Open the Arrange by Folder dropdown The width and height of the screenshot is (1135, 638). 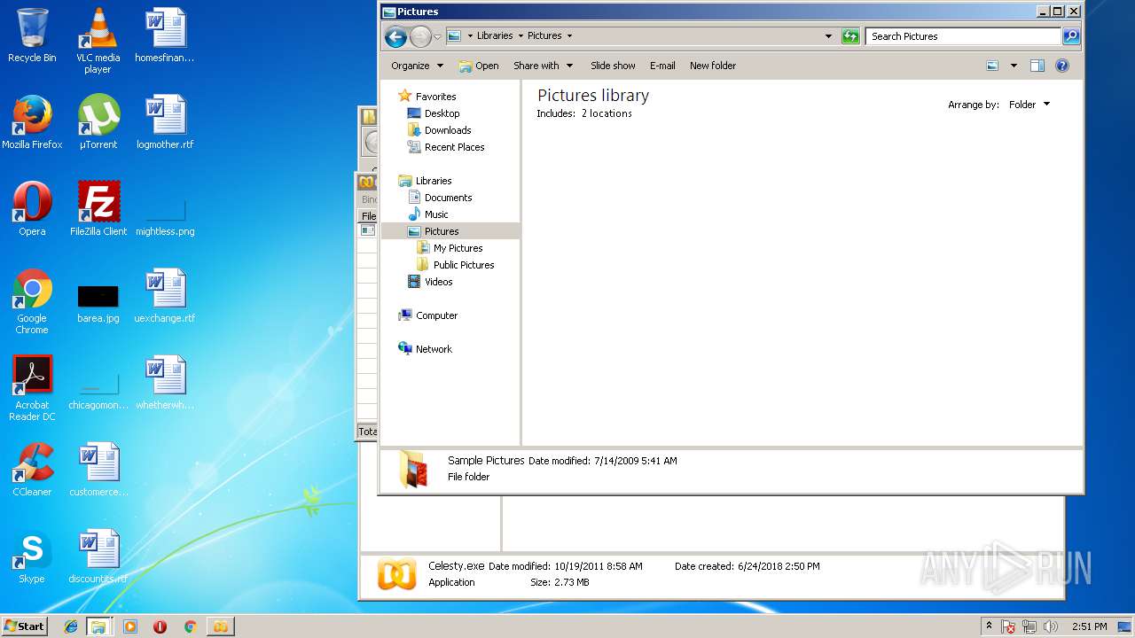click(x=1029, y=105)
